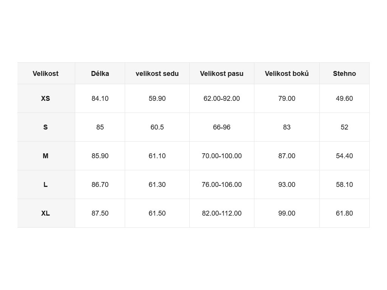Image resolution: width=387 pixels, height=290 pixels.
Task: Click the M size row label
Action: 46,156
